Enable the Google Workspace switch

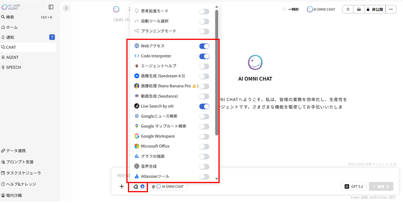(x=204, y=137)
